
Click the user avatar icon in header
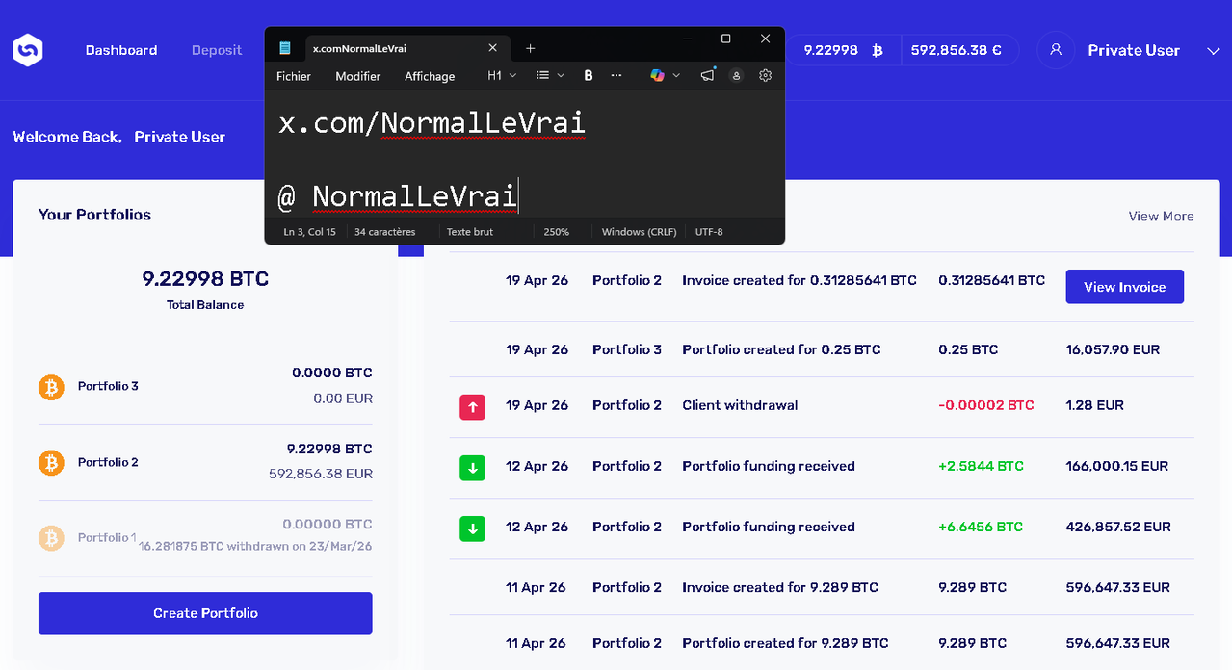coord(1056,50)
